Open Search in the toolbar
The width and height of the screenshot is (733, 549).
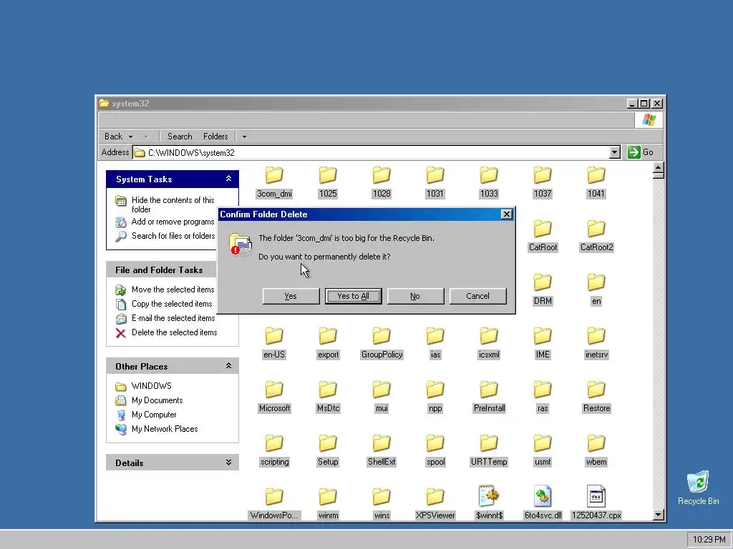[180, 137]
